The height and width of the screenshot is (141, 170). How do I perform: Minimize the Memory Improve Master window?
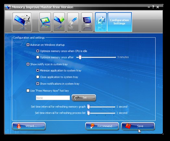tap(149, 7)
